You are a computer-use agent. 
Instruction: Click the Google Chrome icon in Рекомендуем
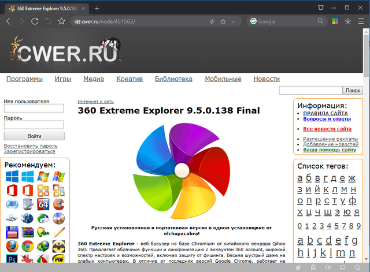click(27, 247)
